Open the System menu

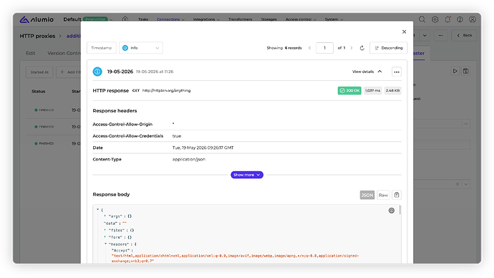(x=334, y=19)
